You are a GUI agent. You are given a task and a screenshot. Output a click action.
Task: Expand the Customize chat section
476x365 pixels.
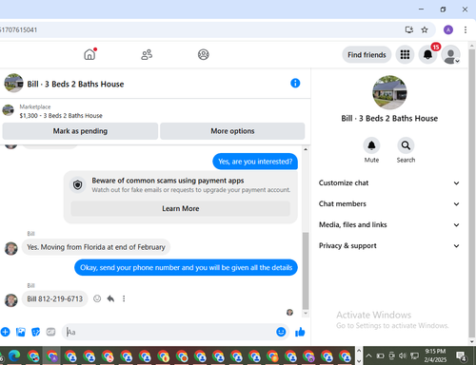(389, 182)
